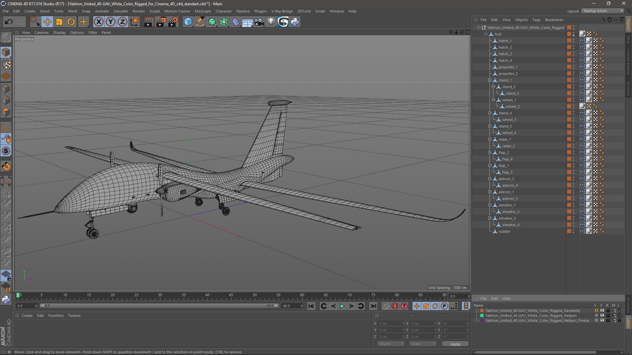Switch to Model mode in left toolbar
Image resolution: width=632 pixels, height=355 pixels.
(6, 52)
